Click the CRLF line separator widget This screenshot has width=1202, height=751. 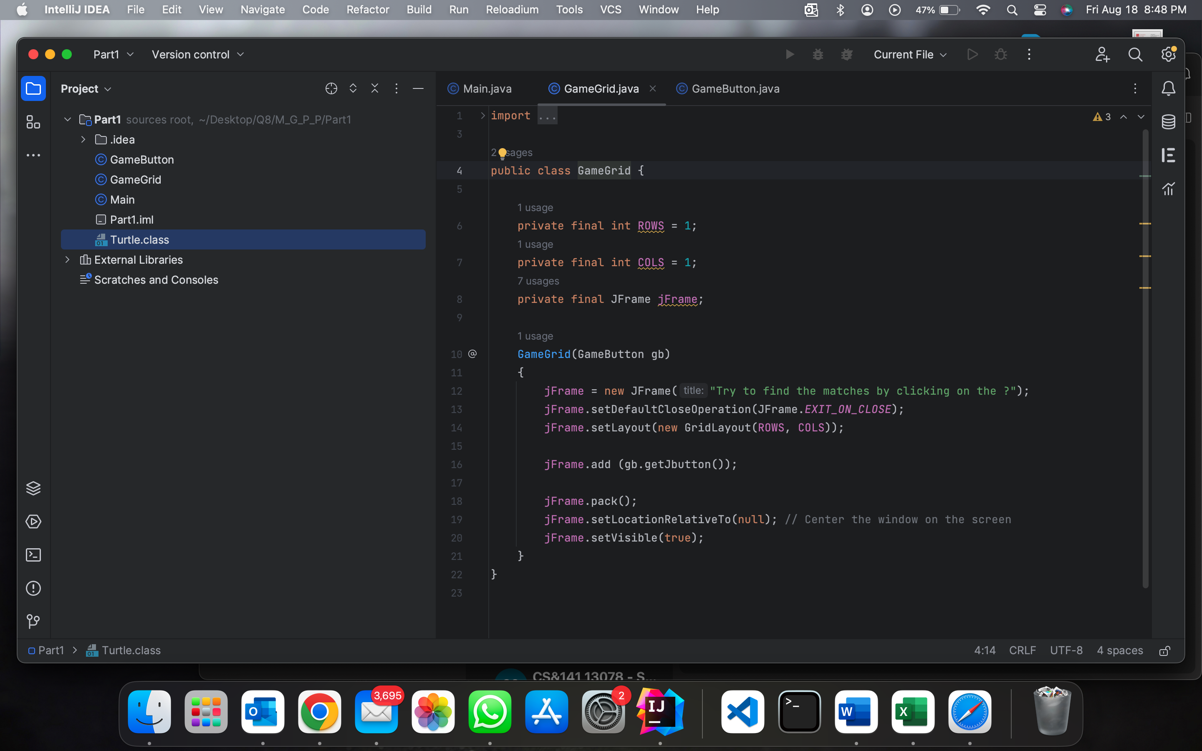(x=1022, y=651)
